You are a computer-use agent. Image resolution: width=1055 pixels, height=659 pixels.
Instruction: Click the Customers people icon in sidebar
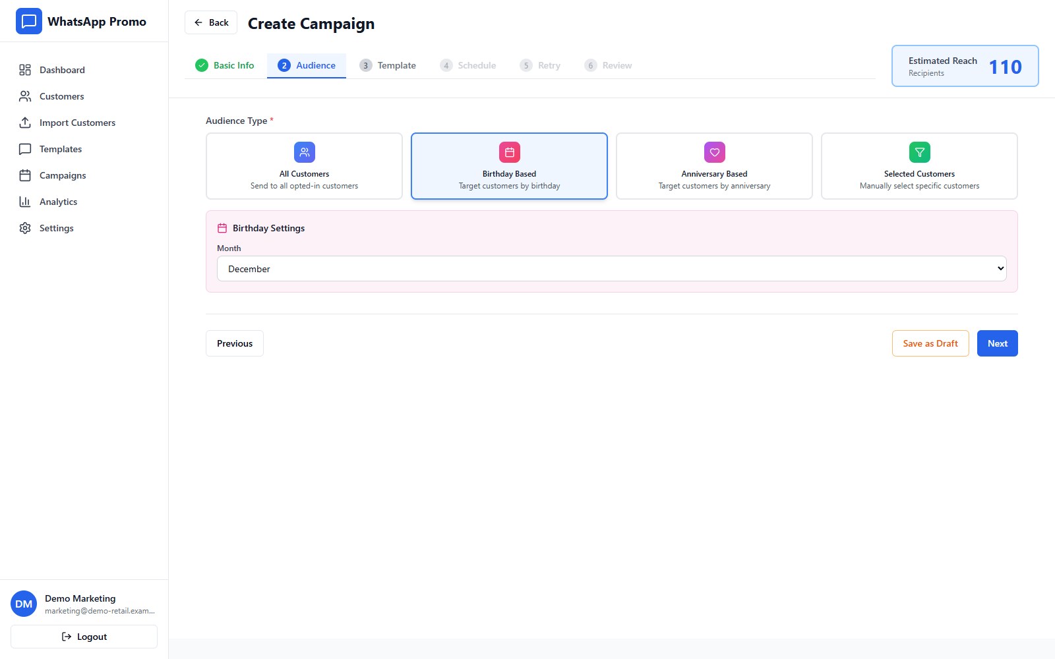25,96
